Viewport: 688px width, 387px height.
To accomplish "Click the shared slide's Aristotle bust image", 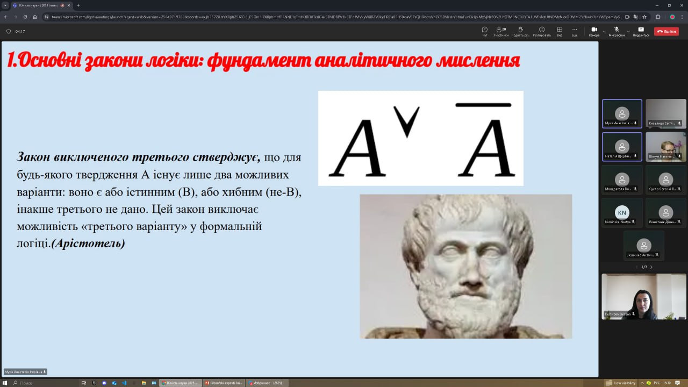I will point(465,267).
